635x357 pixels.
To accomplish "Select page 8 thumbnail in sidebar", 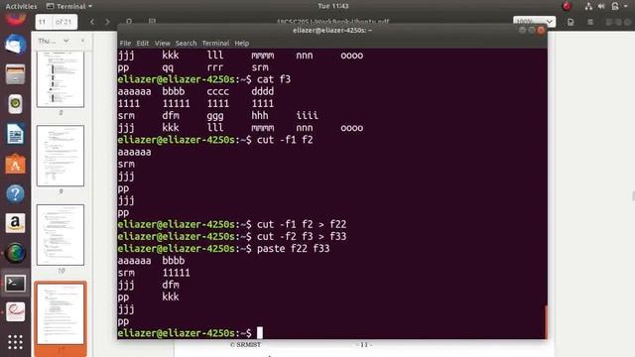I will tap(61, 79).
